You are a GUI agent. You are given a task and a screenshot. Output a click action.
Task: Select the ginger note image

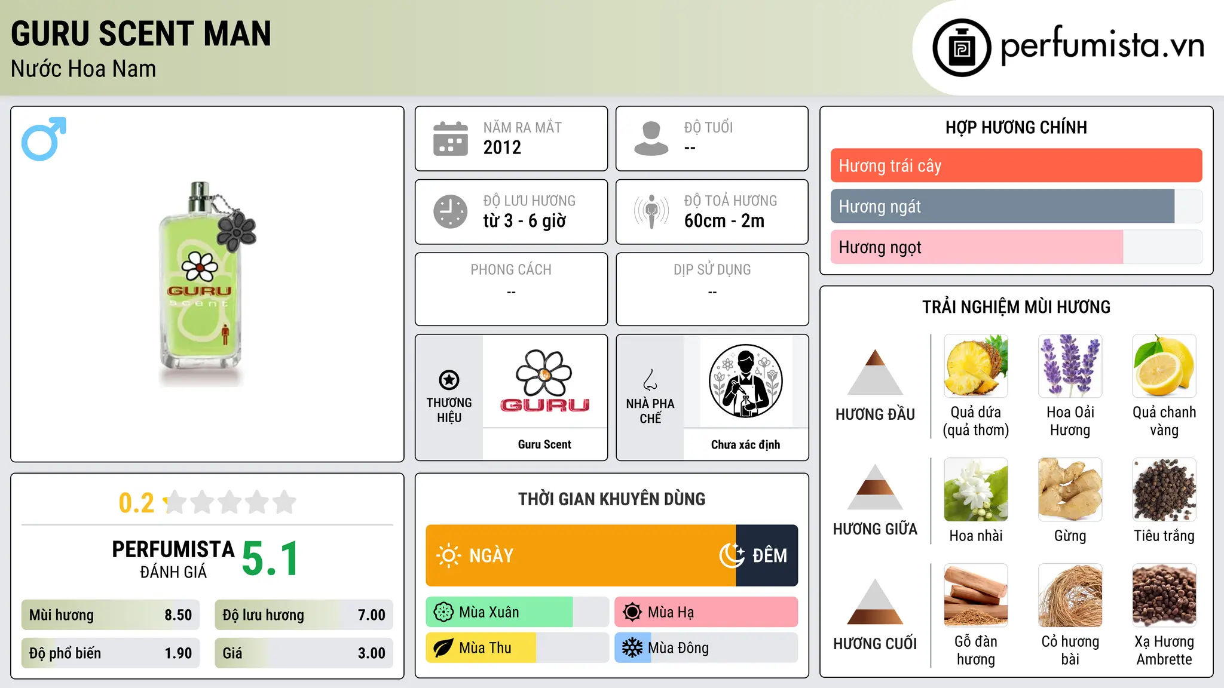coord(1070,490)
